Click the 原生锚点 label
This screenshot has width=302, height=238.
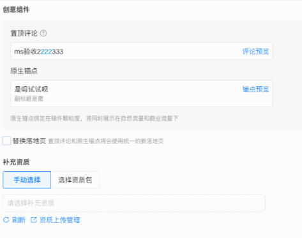click(24, 71)
